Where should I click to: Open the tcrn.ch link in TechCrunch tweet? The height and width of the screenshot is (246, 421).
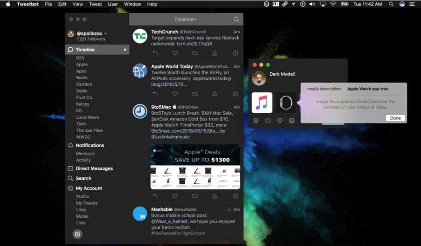click(x=194, y=44)
